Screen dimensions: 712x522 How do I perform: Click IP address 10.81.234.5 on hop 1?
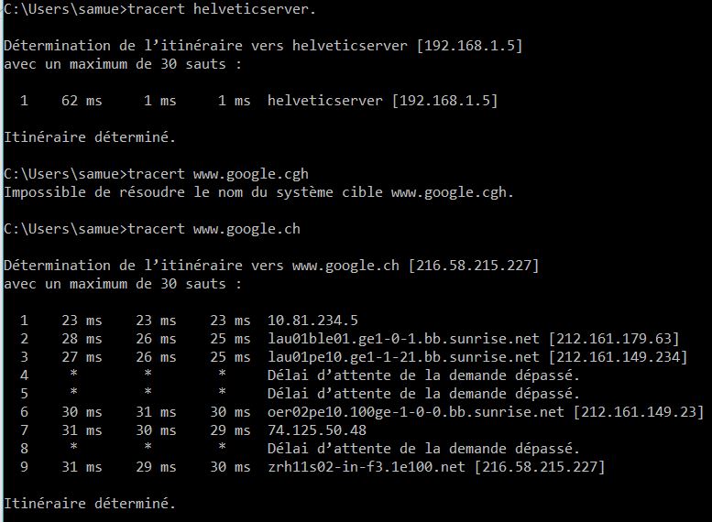click(x=312, y=321)
